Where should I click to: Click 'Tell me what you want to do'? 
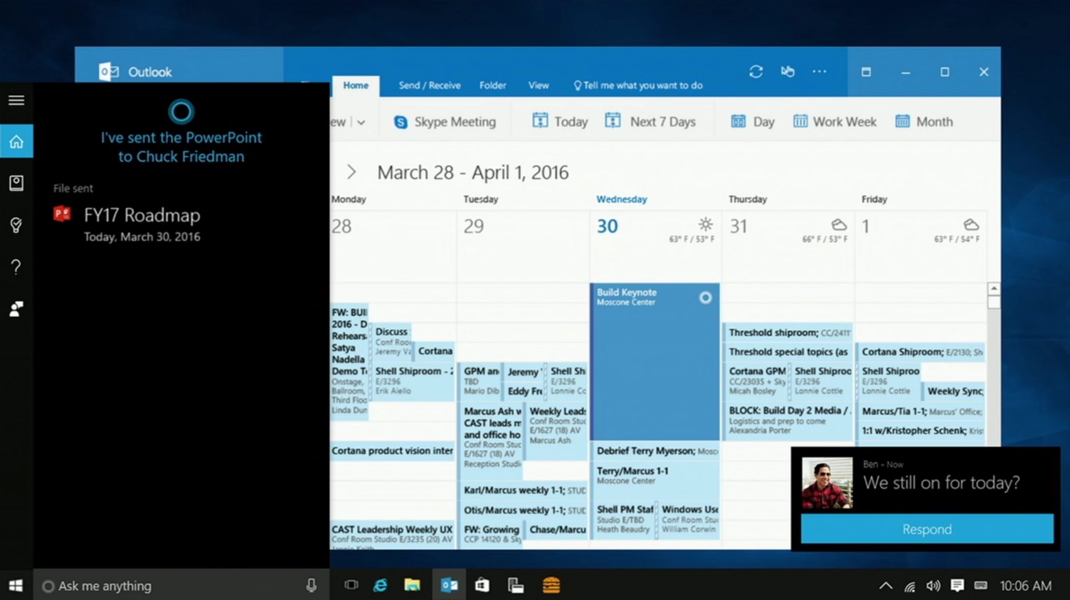coord(638,85)
